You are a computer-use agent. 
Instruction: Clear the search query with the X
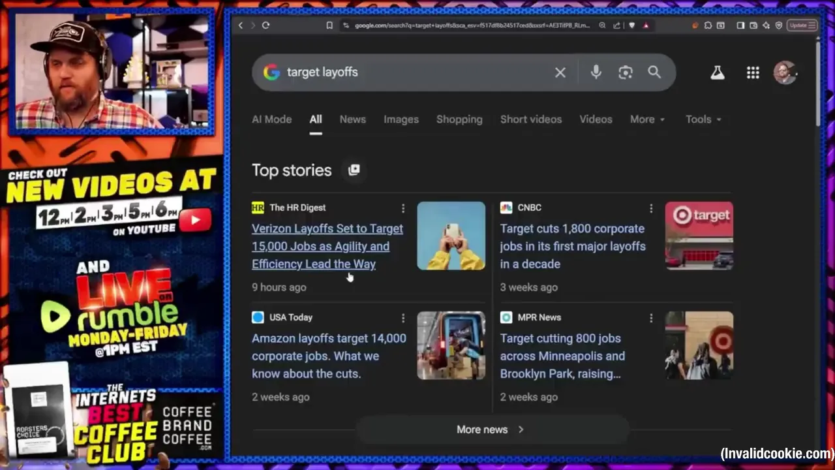tap(560, 72)
